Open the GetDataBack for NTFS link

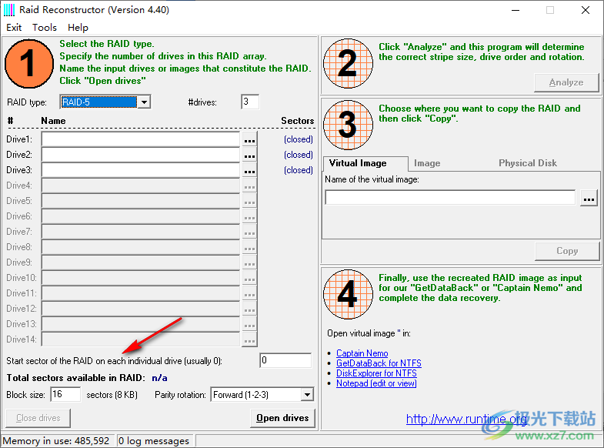[x=379, y=363]
